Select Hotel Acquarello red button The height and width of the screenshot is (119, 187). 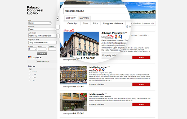pyautogui.click(x=141, y=104)
